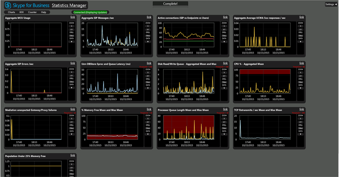Drill by Sites on Processor Queue Length chart
The width and height of the screenshot is (339, 177).
pos(224,128)
